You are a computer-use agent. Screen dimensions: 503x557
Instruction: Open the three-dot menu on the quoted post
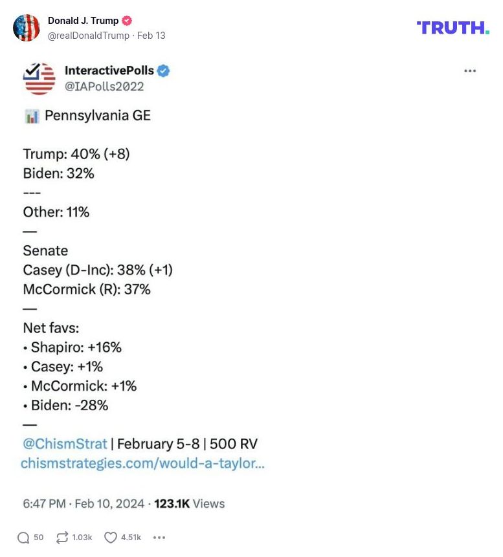[471, 70]
